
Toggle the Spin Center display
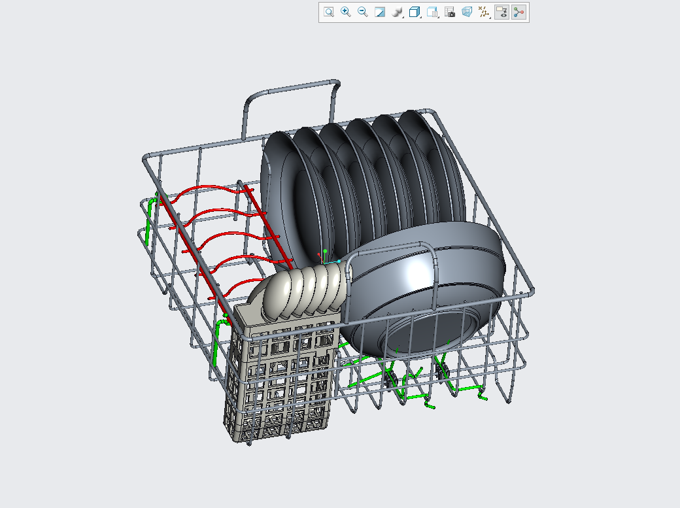click(518, 12)
